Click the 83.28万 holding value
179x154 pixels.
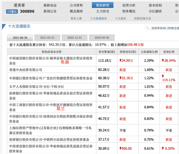pos(104,70)
